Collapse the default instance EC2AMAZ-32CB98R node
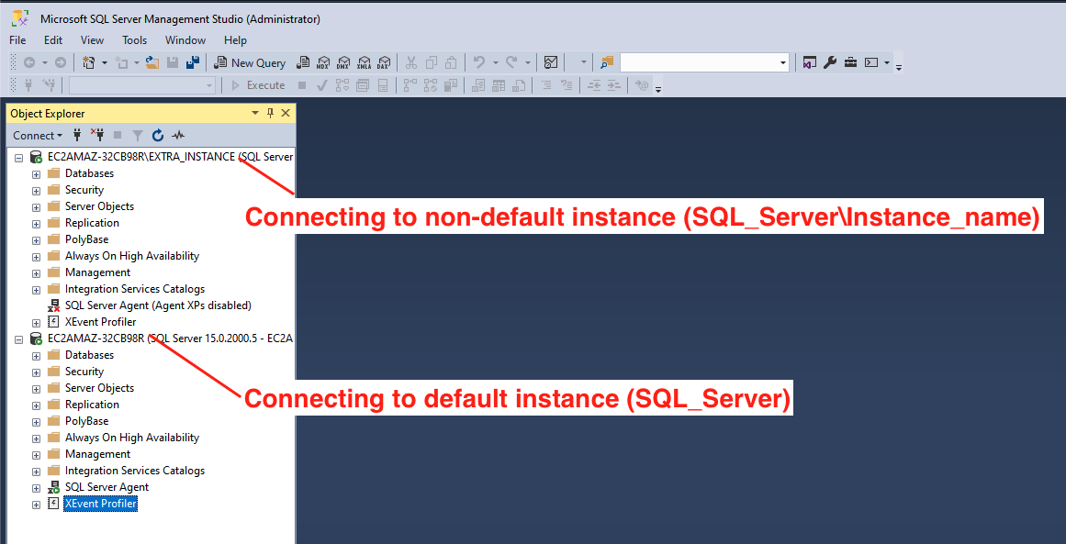1066x544 pixels. (18, 339)
